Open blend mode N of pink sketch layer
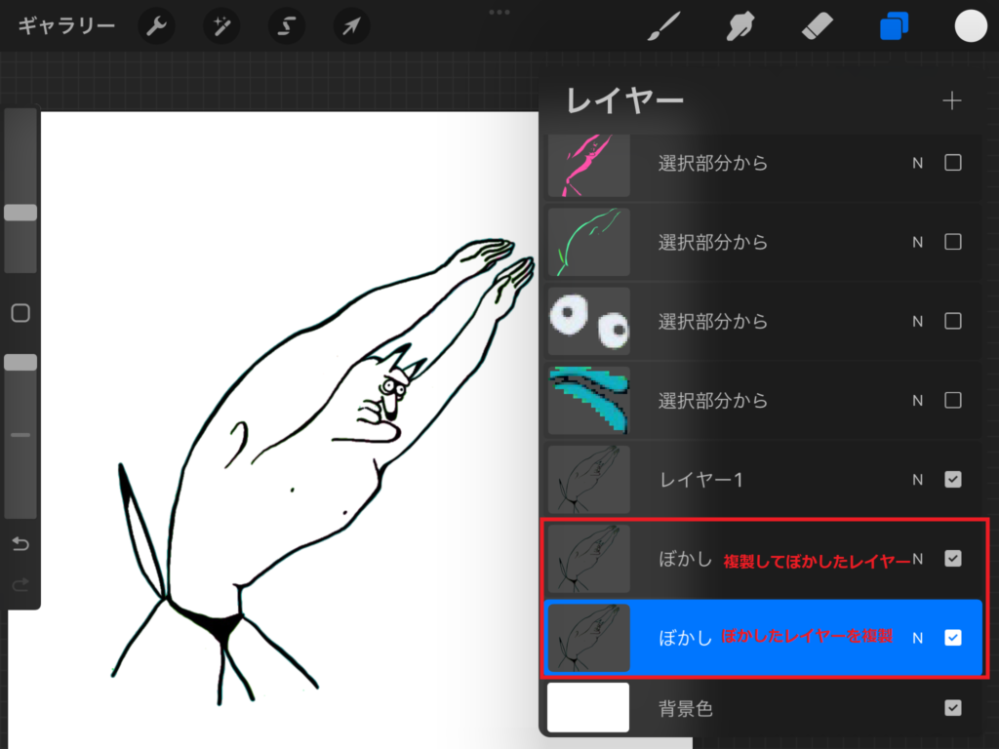 (x=917, y=163)
